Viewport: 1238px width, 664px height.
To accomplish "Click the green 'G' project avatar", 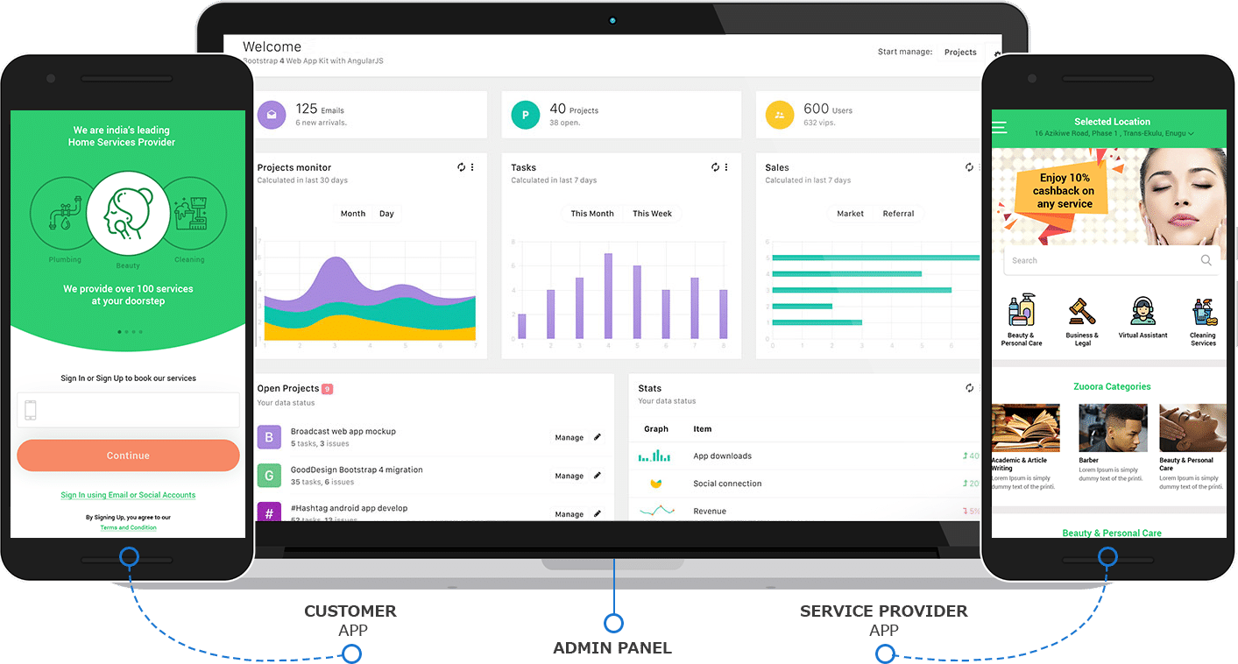I will pyautogui.click(x=269, y=476).
